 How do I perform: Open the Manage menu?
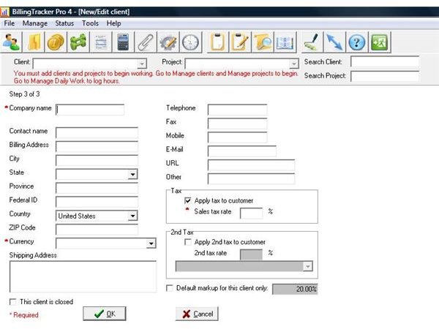35,23
